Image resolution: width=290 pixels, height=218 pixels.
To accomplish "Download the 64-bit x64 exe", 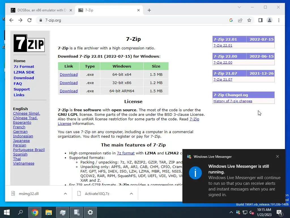I will coord(69,75).
